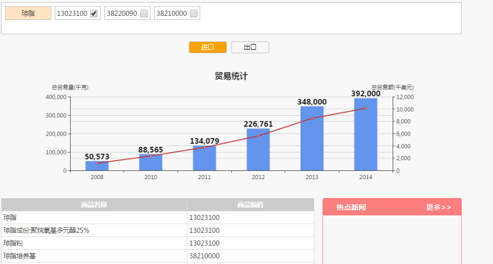Select the 2011 bar showing 134,079

point(204,159)
